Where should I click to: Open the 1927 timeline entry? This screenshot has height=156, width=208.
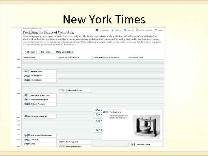(98, 130)
